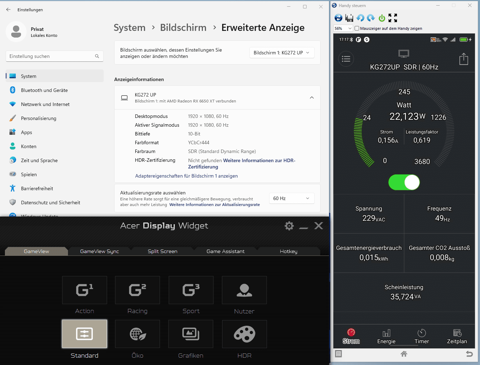Select the Action G1 game mode icon
Screen dimensions: 480x365
84,290
